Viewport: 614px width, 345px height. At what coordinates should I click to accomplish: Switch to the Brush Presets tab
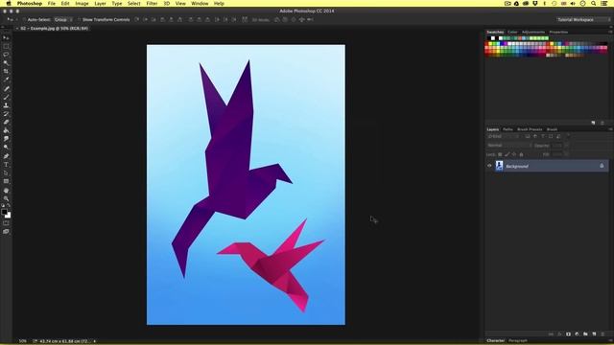point(530,129)
